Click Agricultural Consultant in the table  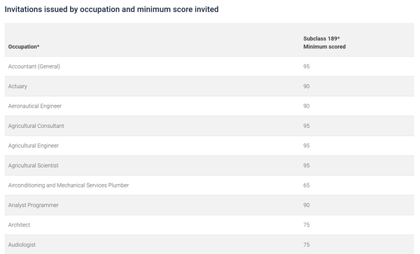(x=36, y=126)
